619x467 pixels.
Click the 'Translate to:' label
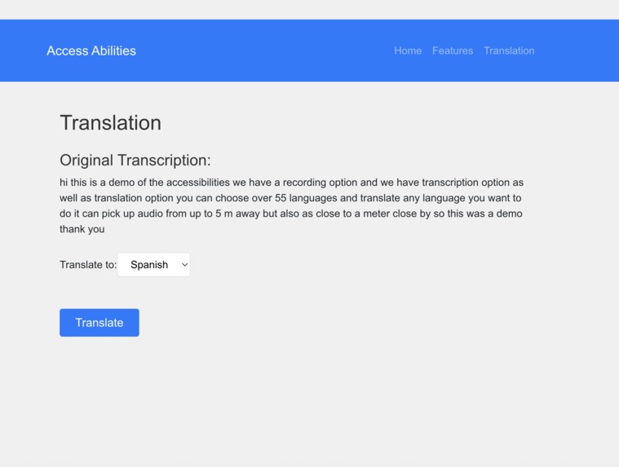click(x=88, y=265)
